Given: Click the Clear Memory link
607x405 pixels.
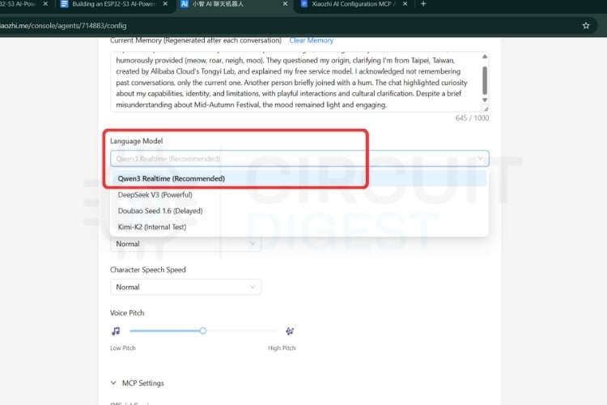Looking at the screenshot, I should pyautogui.click(x=312, y=40).
